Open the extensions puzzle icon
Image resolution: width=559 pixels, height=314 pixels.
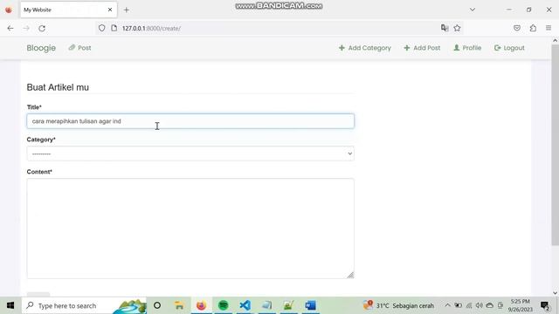[x=533, y=28]
